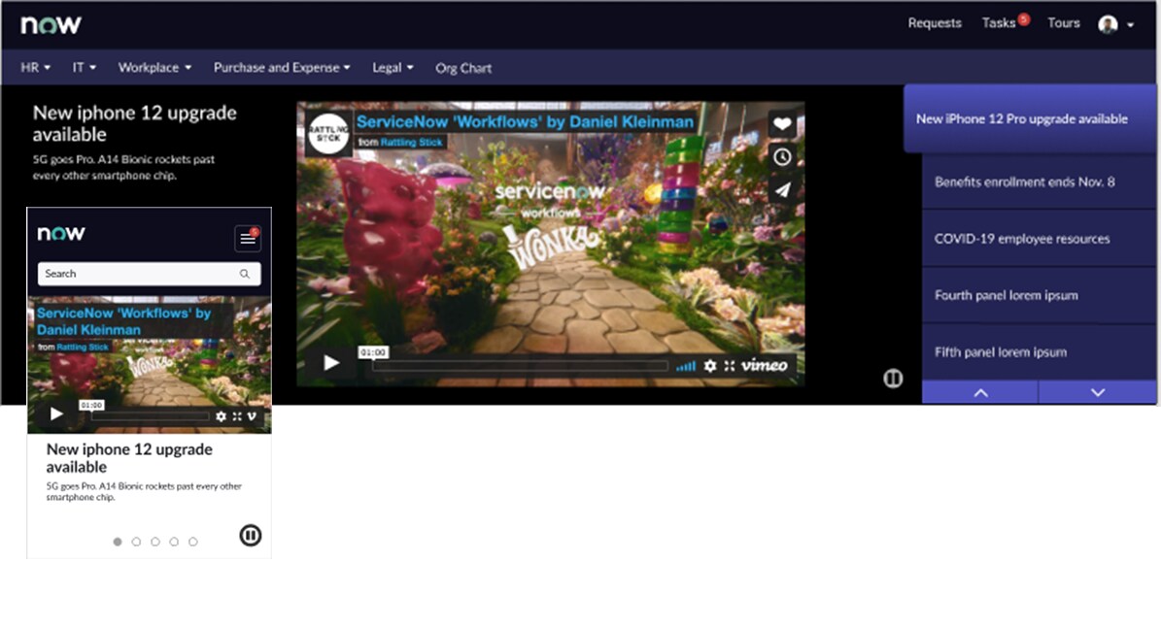The width and height of the screenshot is (1161, 629).
Task: Enter fullscreen on mobile preview video
Action: [x=237, y=416]
